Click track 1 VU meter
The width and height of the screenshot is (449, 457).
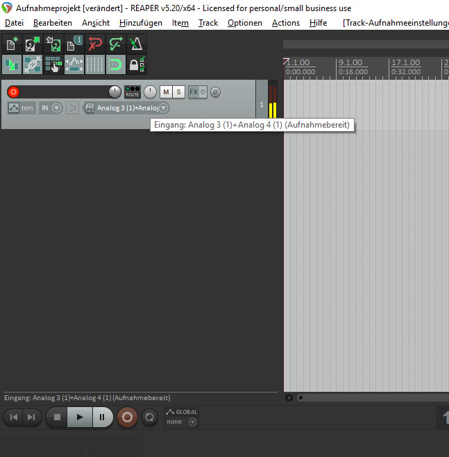tap(273, 102)
